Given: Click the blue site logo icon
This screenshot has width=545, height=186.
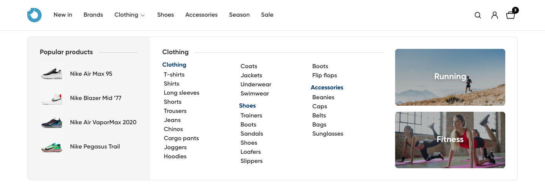Looking at the screenshot, I should tap(34, 15).
